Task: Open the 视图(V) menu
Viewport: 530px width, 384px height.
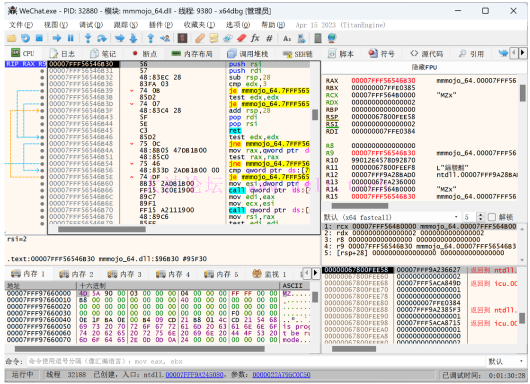Action: click(x=56, y=25)
